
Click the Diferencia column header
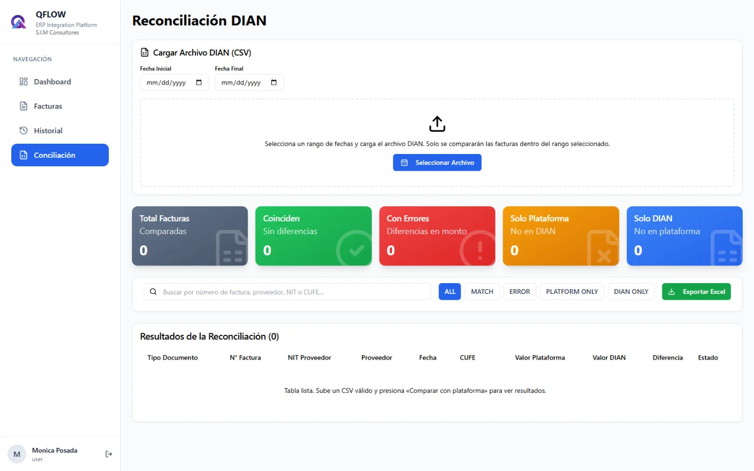tap(667, 358)
